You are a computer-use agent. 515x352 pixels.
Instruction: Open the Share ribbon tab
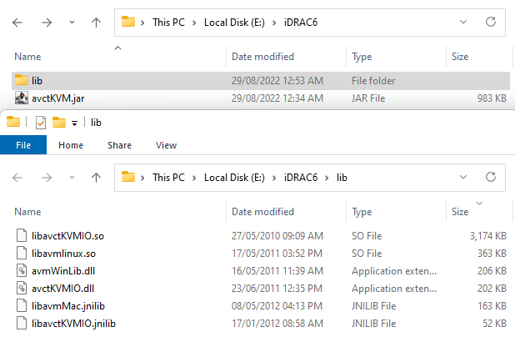pyautogui.click(x=119, y=145)
